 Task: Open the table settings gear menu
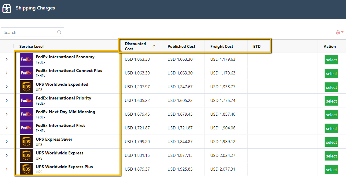click(339, 32)
